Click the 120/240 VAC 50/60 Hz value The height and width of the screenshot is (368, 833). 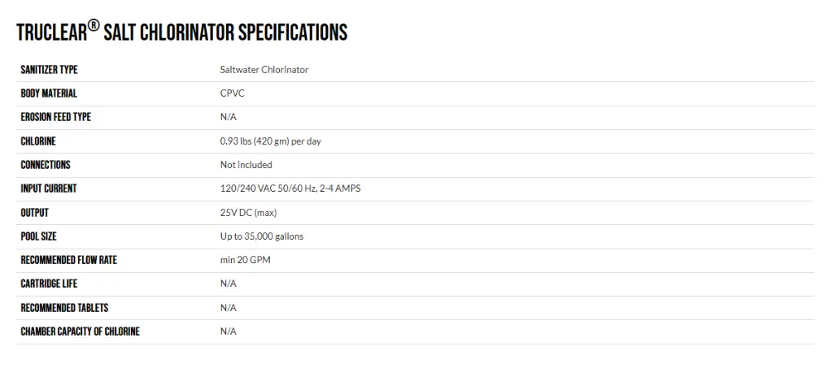pos(290,188)
